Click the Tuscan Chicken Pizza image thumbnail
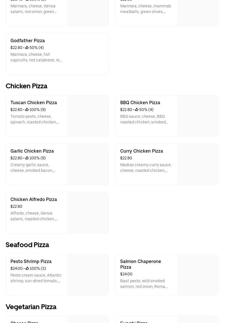The width and height of the screenshot is (228, 323). click(x=88, y=116)
